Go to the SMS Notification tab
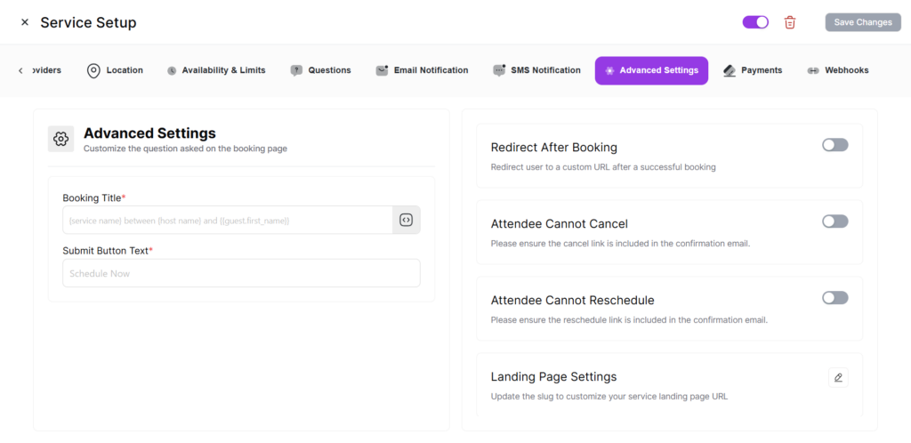 544,70
